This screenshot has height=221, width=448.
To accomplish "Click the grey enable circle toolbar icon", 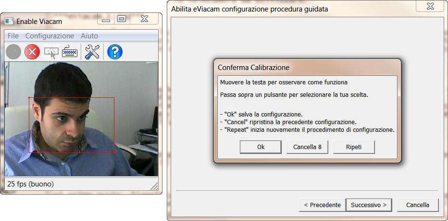I will [13, 52].
